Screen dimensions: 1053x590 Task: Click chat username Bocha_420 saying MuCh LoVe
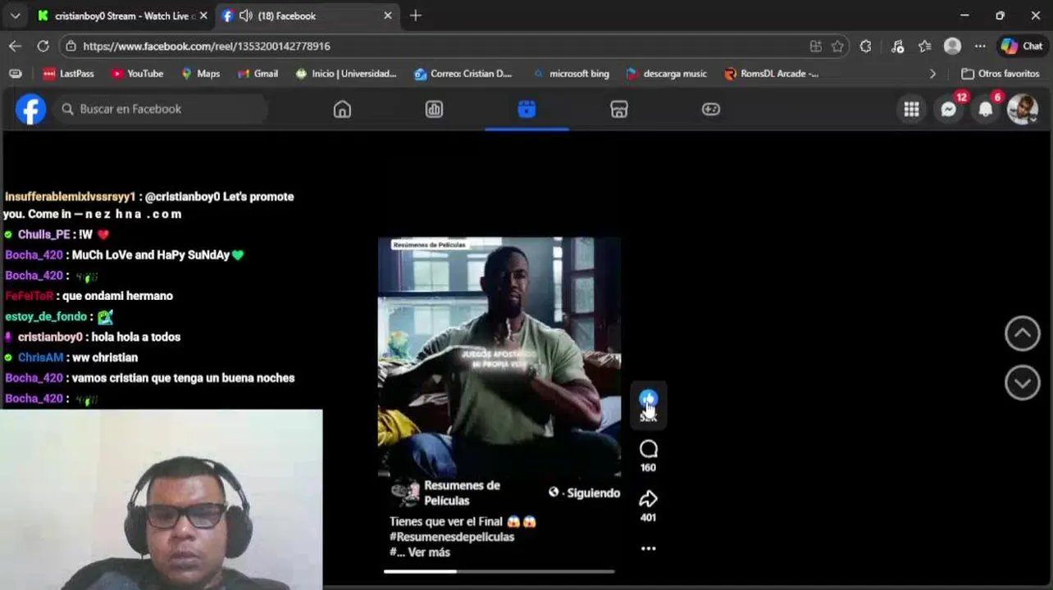coord(34,255)
